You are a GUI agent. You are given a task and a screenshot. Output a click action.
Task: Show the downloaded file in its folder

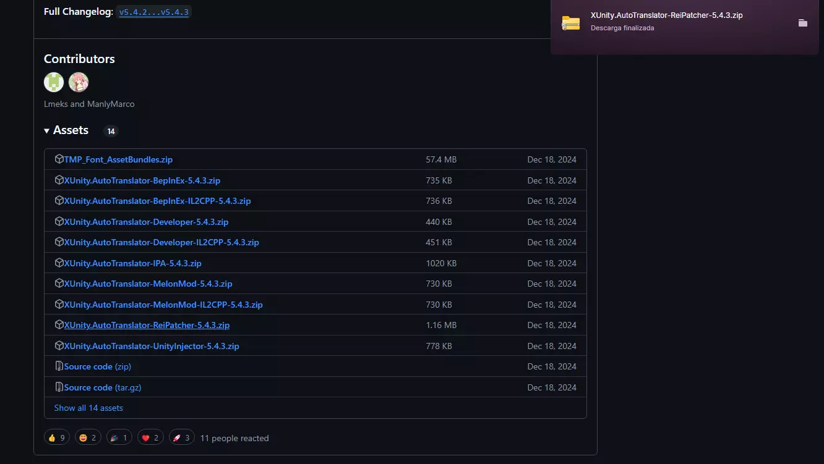click(803, 23)
